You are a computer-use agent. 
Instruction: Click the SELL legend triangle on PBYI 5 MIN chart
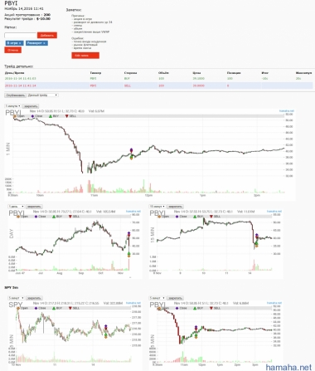pos(211,308)
